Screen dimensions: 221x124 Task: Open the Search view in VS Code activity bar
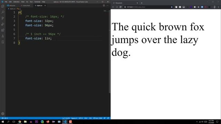3,12
